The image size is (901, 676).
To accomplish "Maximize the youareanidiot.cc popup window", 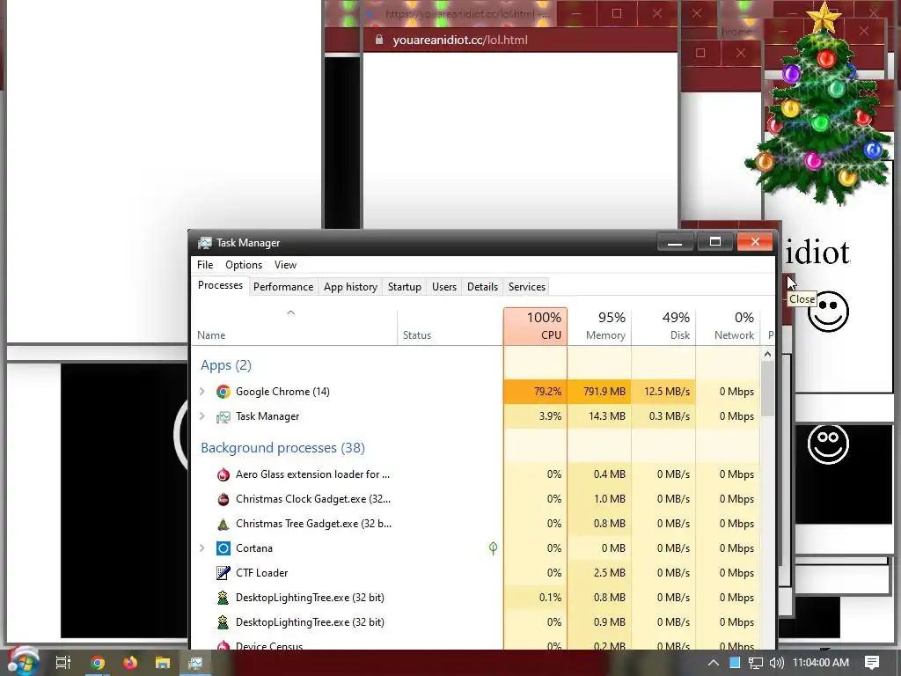I will point(617,13).
